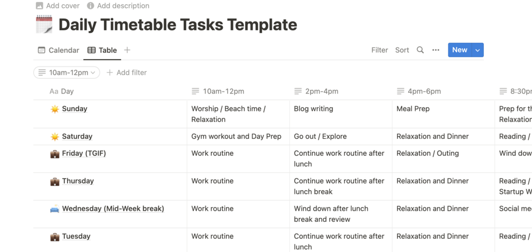Viewport: 532px width, 252px height.
Task: Click the Blog writing cell for Sunday
Action: pyautogui.click(x=313, y=109)
